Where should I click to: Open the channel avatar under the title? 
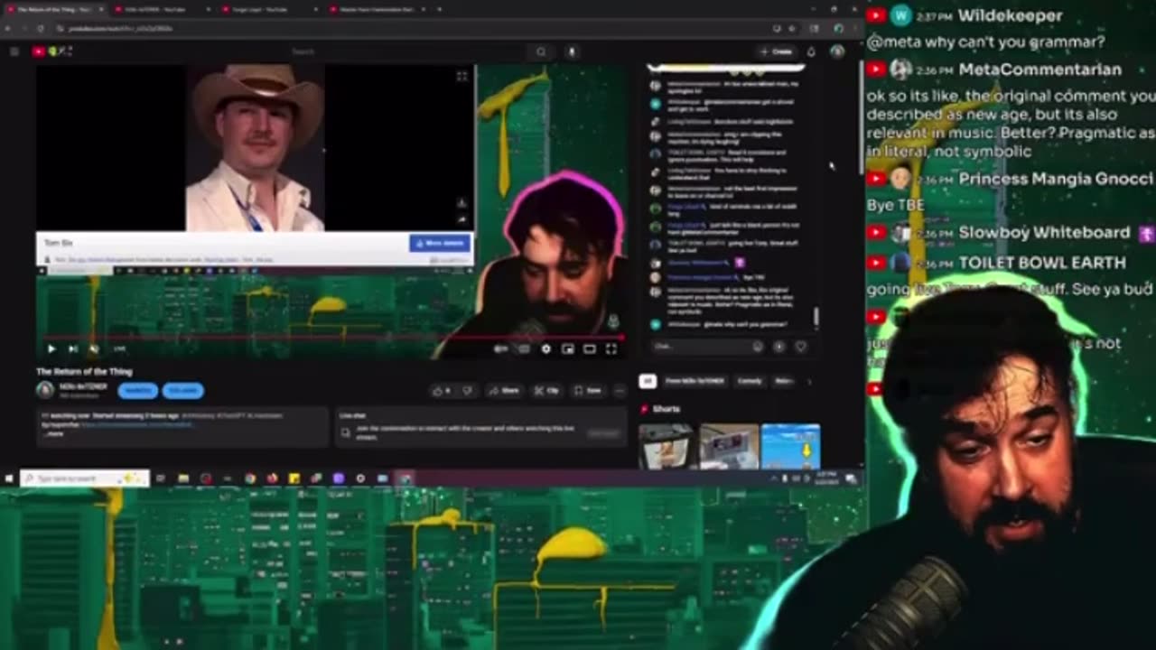click(x=45, y=390)
